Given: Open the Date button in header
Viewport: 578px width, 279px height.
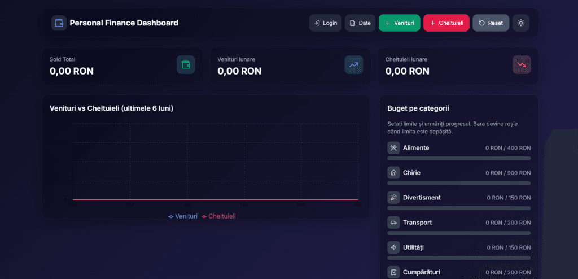Looking at the screenshot, I should coord(360,23).
